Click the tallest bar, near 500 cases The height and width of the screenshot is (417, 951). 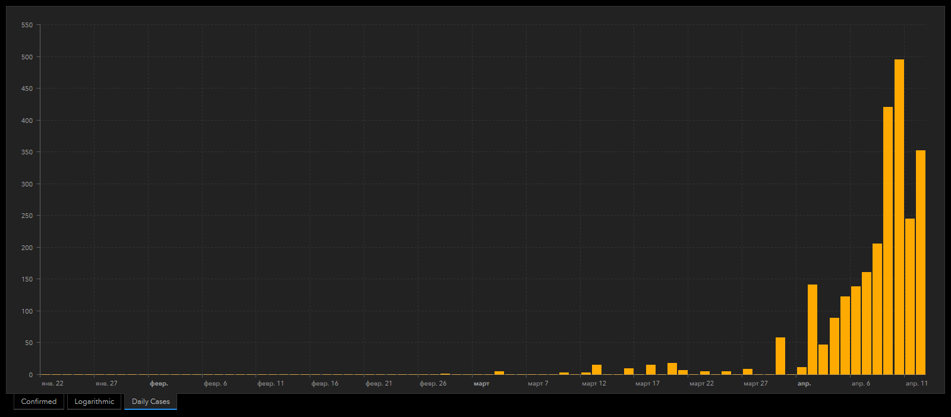point(899,217)
